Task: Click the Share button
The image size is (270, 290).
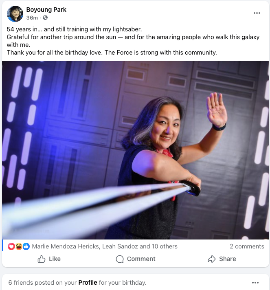Action: tap(222, 259)
